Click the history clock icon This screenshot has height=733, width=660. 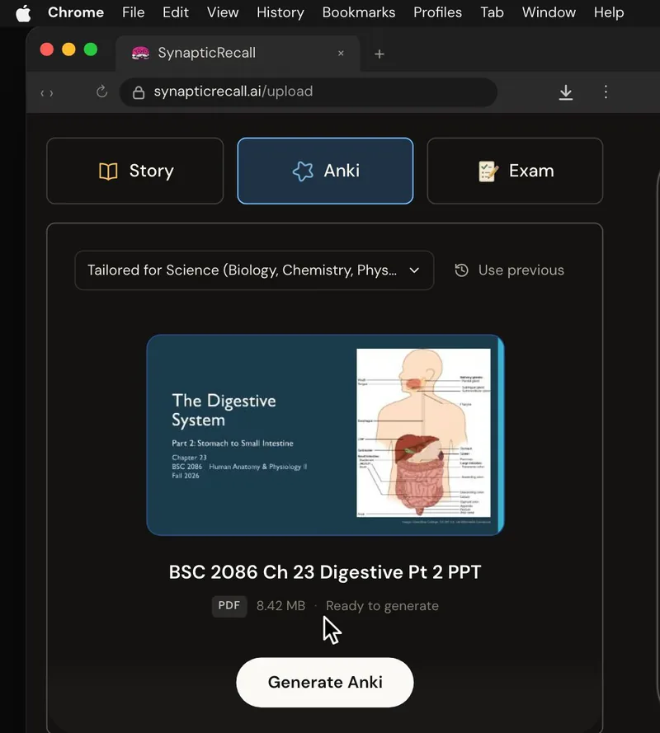point(462,270)
